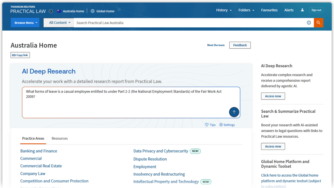Click Access now under Search & Summarize
Screen dimensions: 334x188
point(273,146)
